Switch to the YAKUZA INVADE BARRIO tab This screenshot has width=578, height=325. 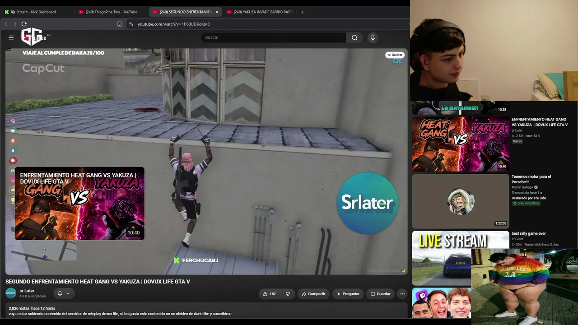261,12
